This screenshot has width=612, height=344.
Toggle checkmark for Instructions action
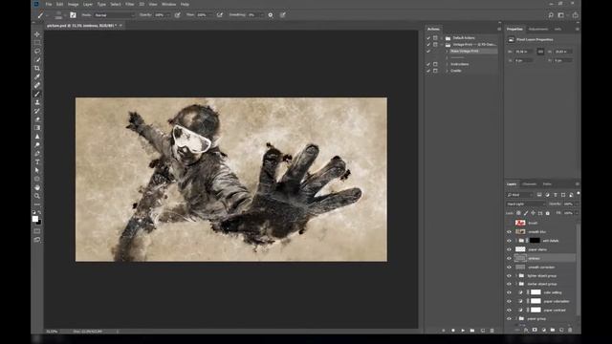coord(428,64)
